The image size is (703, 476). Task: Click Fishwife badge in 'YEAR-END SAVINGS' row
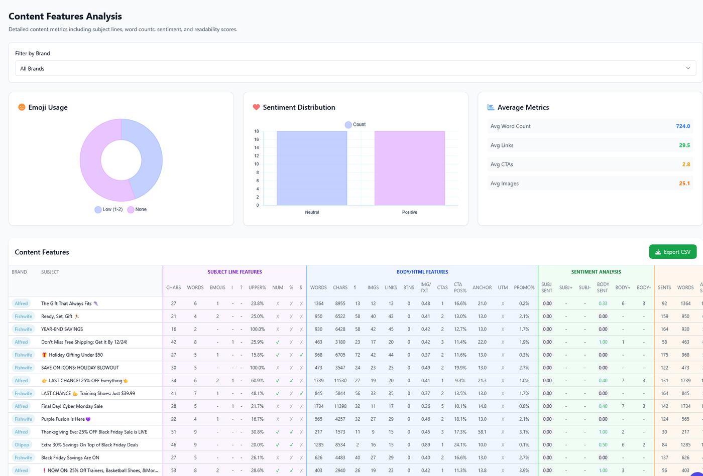[x=24, y=329]
